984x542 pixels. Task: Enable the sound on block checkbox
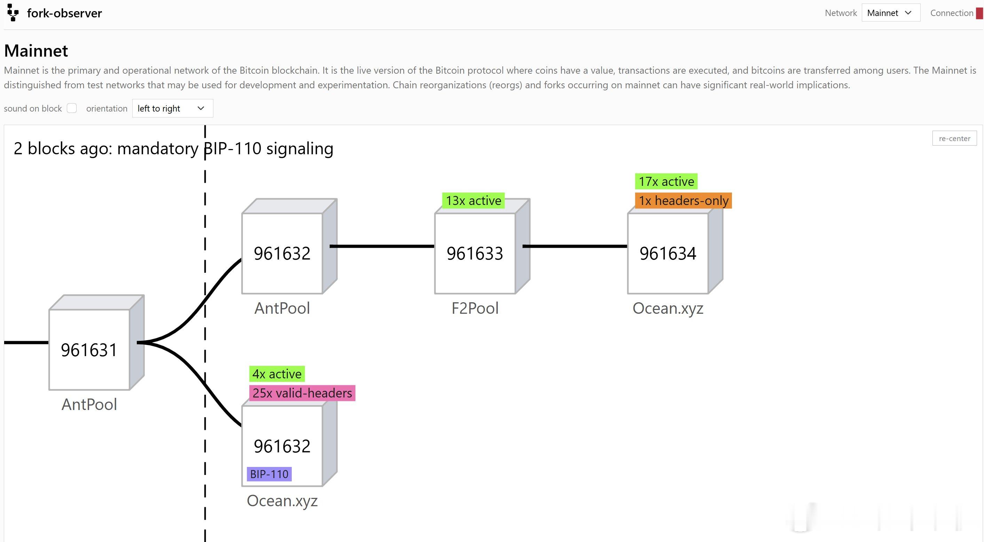(72, 108)
